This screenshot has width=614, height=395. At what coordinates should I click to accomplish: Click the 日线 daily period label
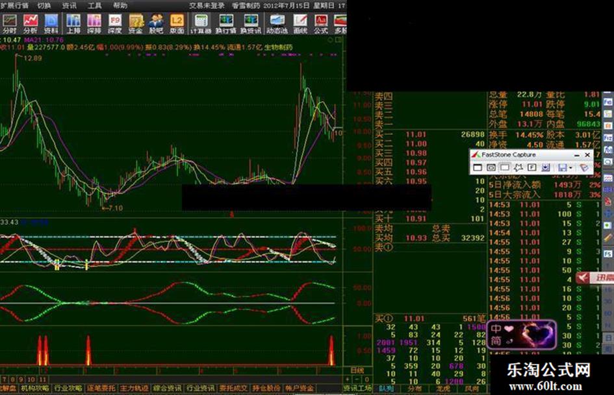pyautogui.click(x=357, y=370)
